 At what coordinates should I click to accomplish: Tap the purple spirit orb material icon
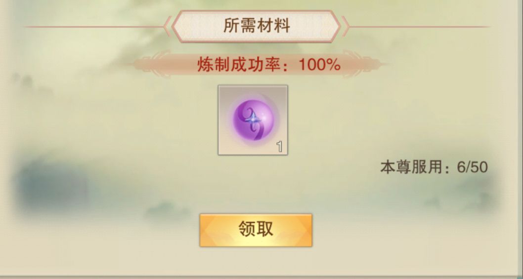pos(253,120)
